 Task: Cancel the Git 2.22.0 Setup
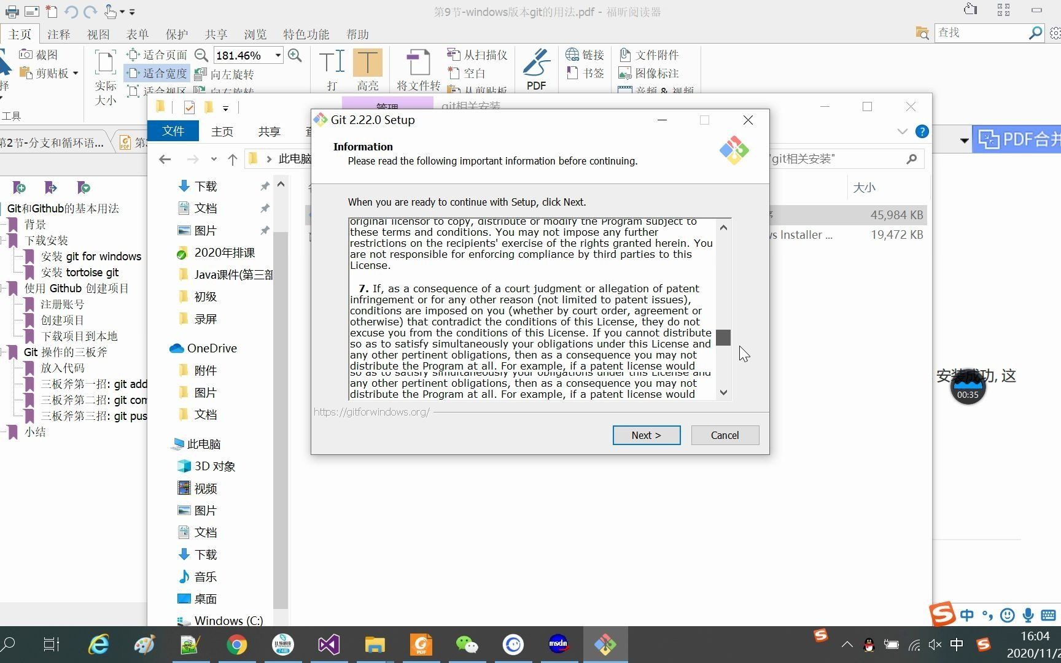pyautogui.click(x=725, y=435)
